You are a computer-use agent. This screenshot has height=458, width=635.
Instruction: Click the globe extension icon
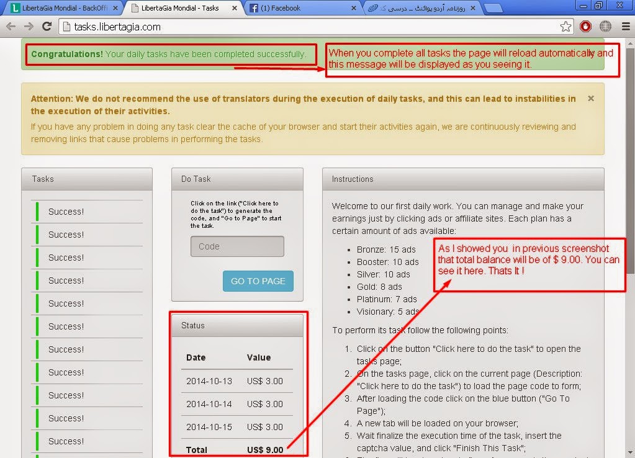(x=605, y=27)
